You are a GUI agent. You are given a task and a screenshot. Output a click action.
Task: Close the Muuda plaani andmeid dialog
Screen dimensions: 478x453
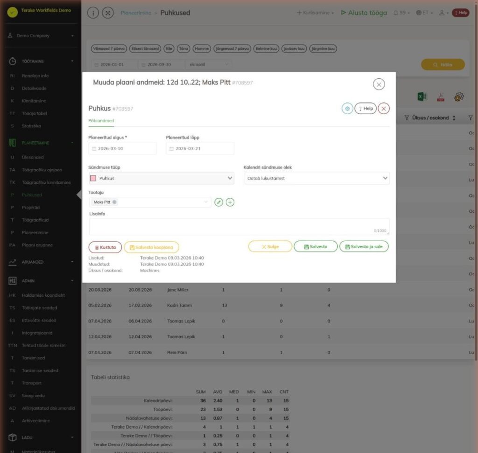click(x=379, y=84)
